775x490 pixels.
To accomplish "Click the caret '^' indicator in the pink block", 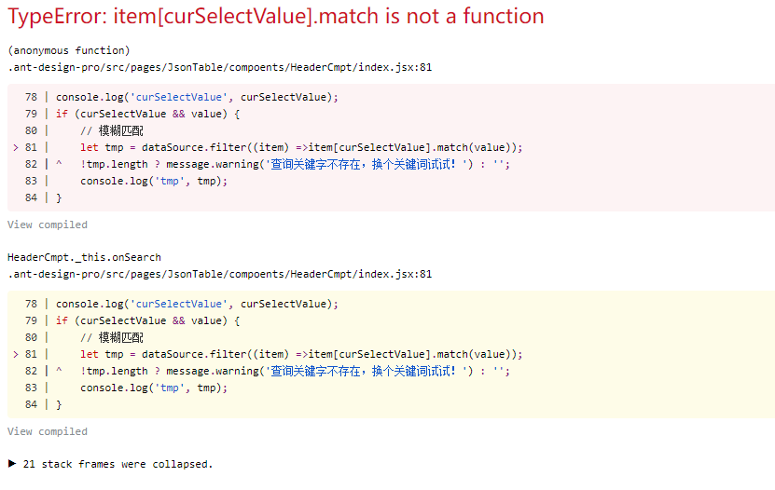I will click(59, 164).
